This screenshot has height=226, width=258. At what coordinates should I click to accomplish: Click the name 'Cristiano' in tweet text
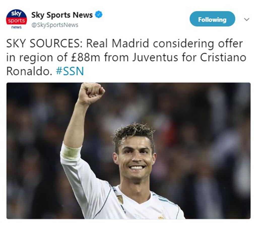[223, 58]
